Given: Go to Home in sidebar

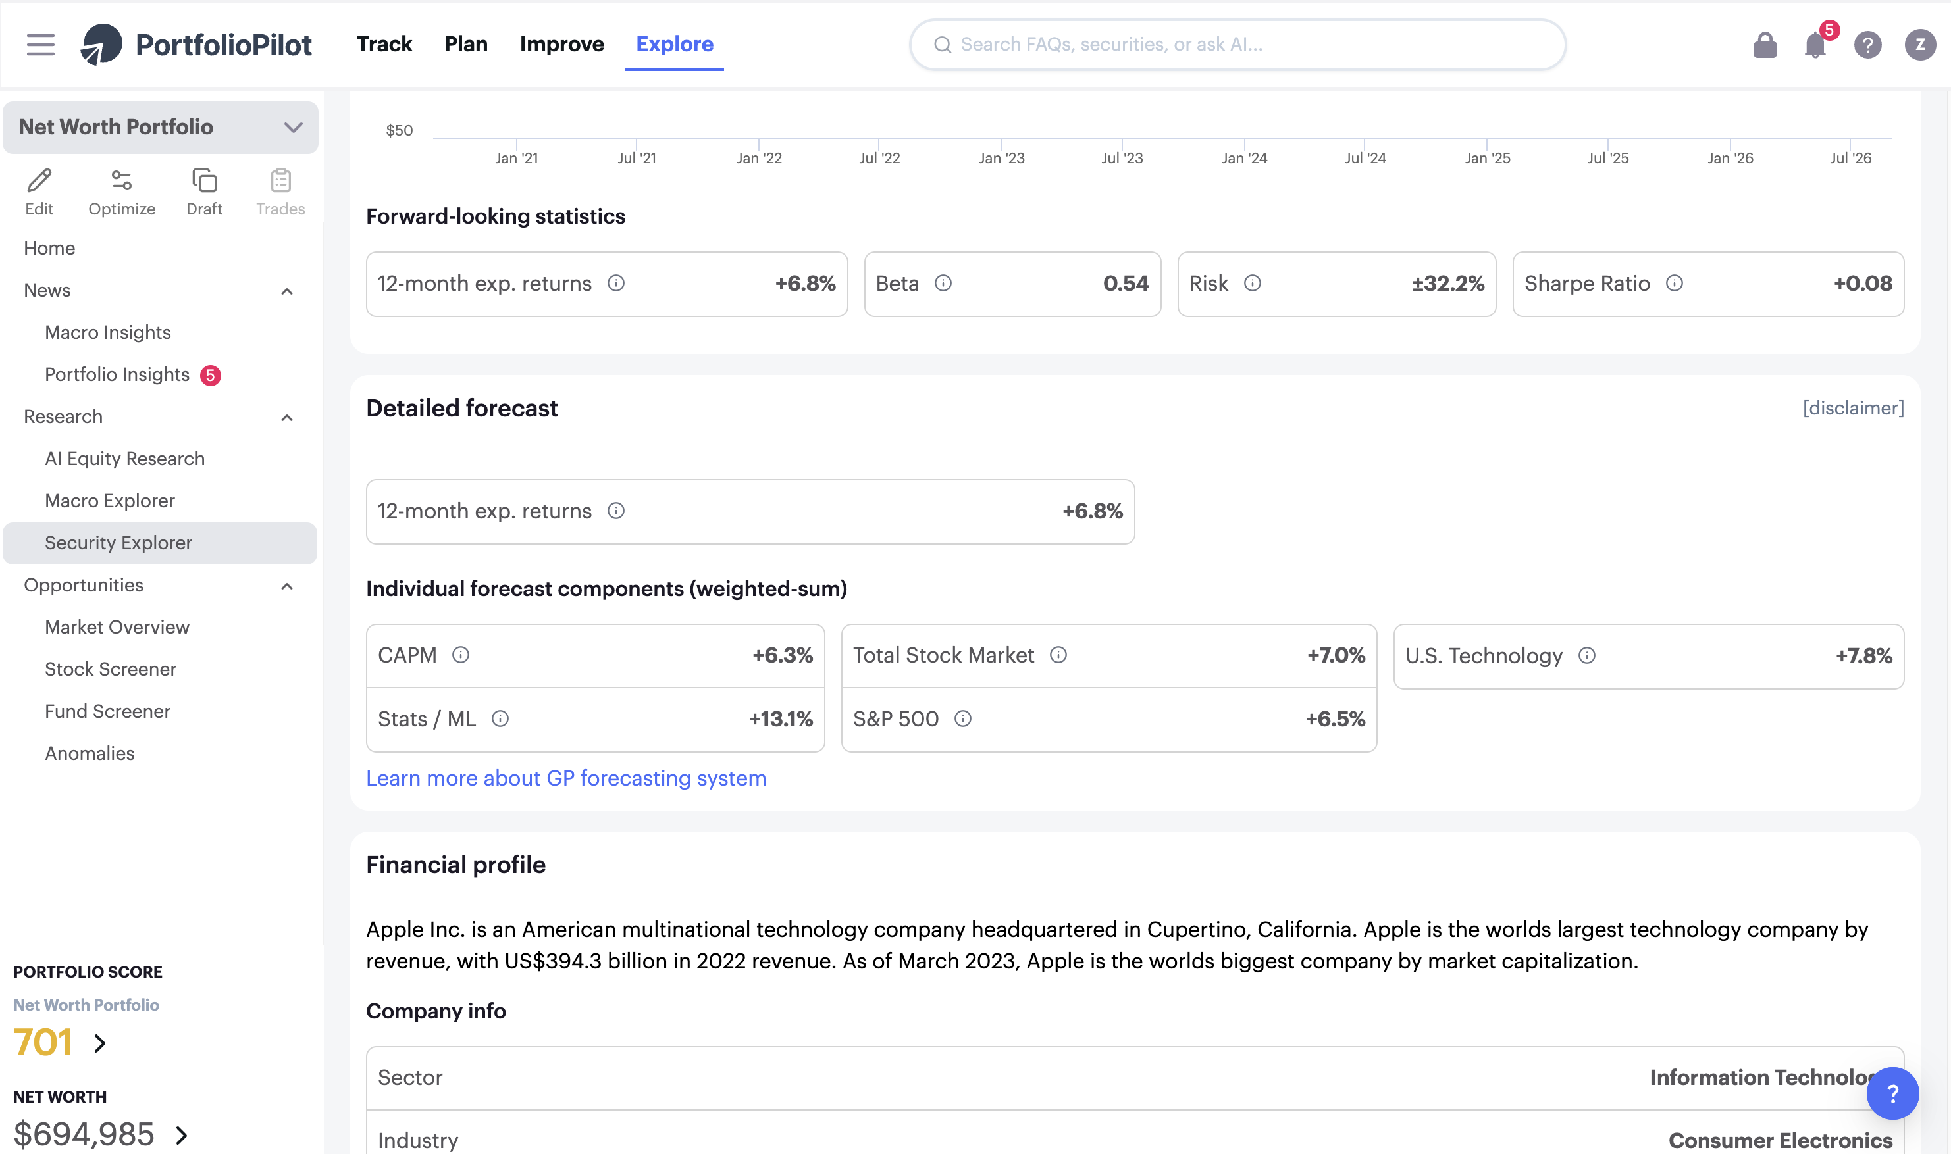Looking at the screenshot, I should pos(50,248).
